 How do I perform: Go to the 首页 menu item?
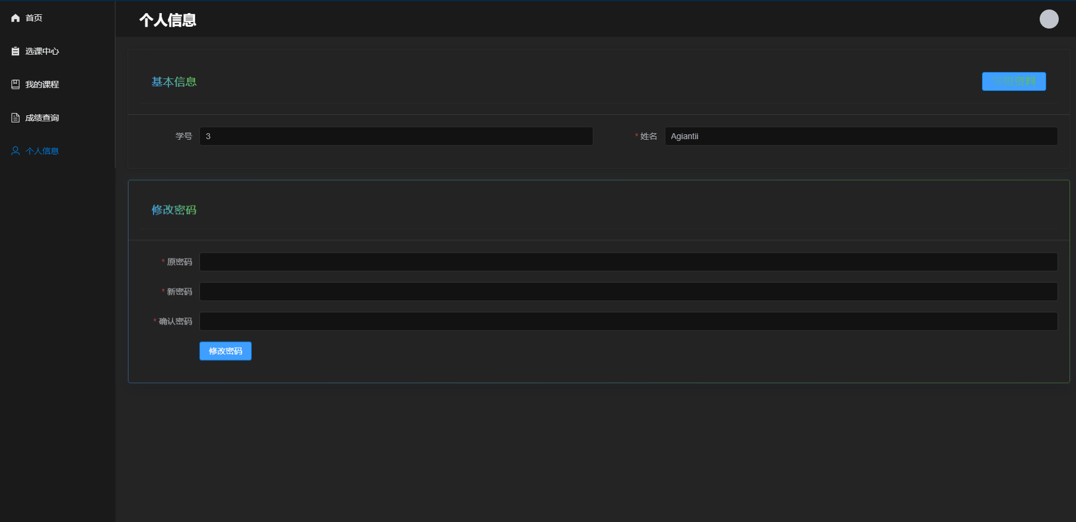[34, 18]
